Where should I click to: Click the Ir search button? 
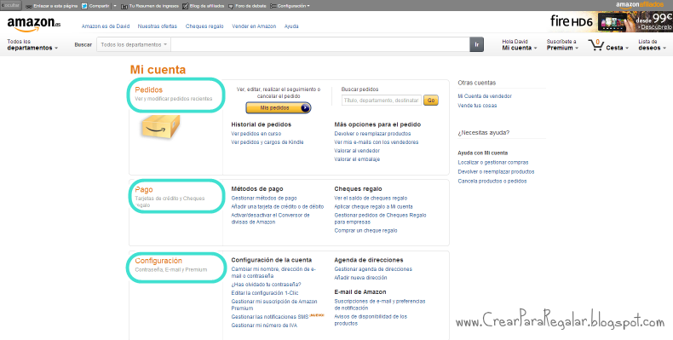(x=477, y=44)
